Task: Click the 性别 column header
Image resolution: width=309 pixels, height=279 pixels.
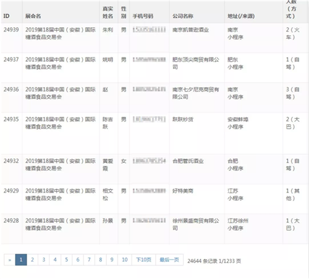Action: tap(124, 12)
